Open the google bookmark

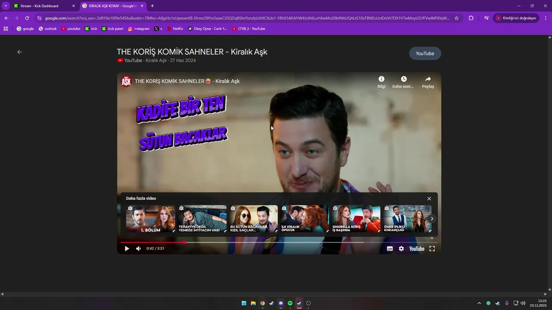[x=25, y=29]
